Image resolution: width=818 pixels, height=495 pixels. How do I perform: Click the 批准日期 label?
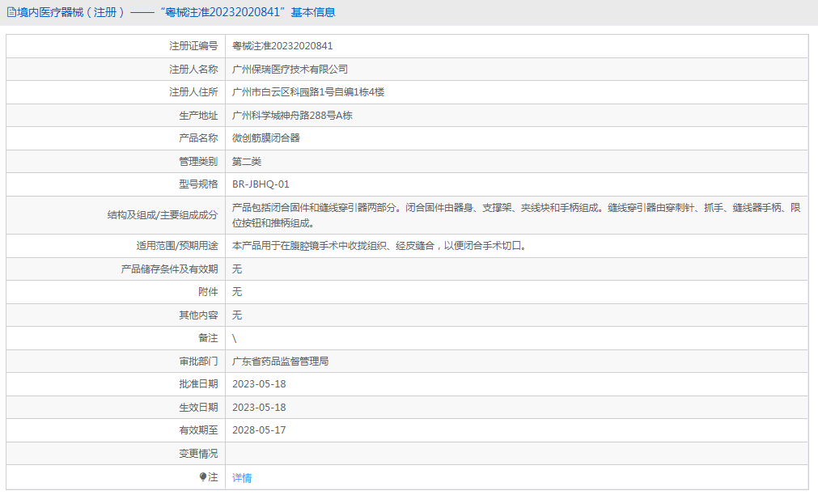[x=198, y=384]
